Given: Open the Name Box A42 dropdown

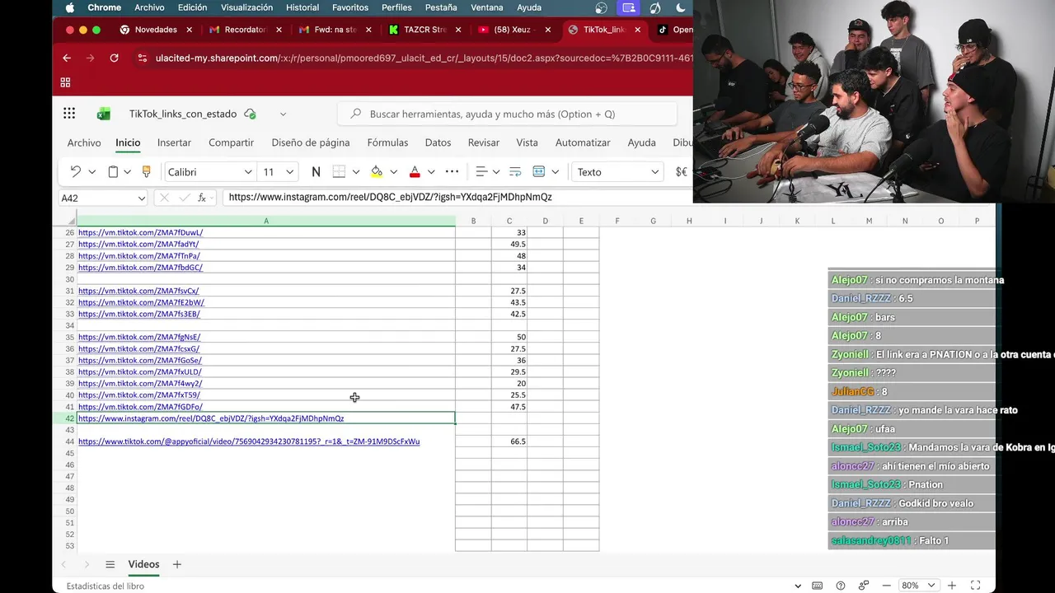Looking at the screenshot, I should [141, 198].
